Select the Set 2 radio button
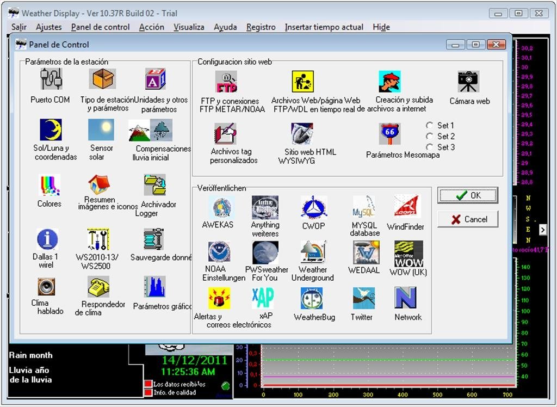 click(x=430, y=137)
